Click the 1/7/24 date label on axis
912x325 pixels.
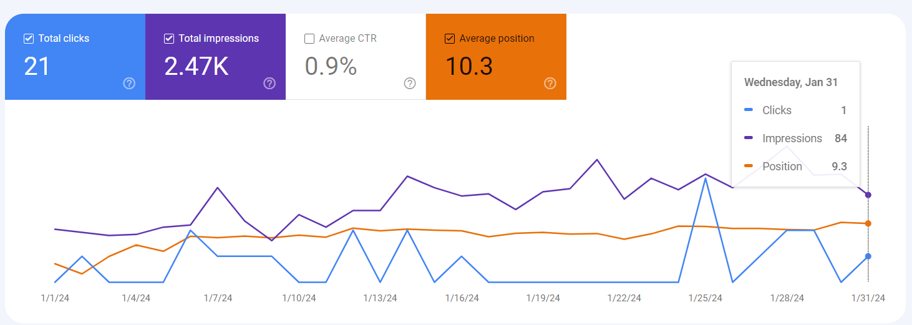coord(218,298)
